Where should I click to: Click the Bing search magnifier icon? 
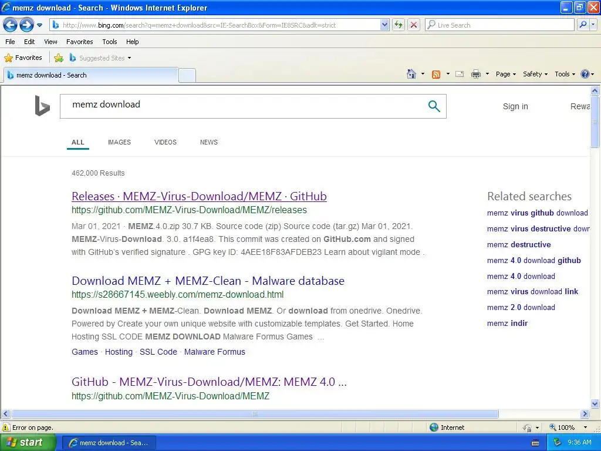[434, 106]
